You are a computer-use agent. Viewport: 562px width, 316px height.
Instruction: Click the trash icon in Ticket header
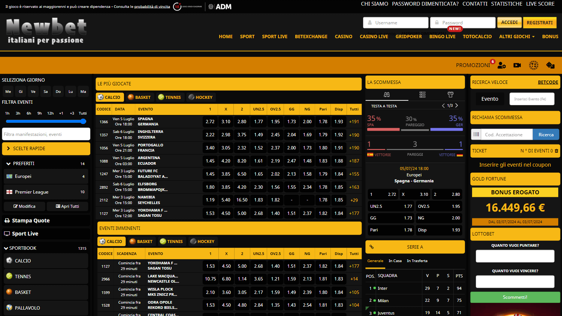pyautogui.click(x=556, y=151)
